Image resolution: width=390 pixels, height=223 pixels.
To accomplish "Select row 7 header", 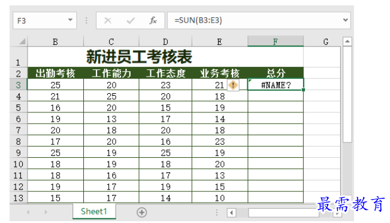I will [x=19, y=130].
